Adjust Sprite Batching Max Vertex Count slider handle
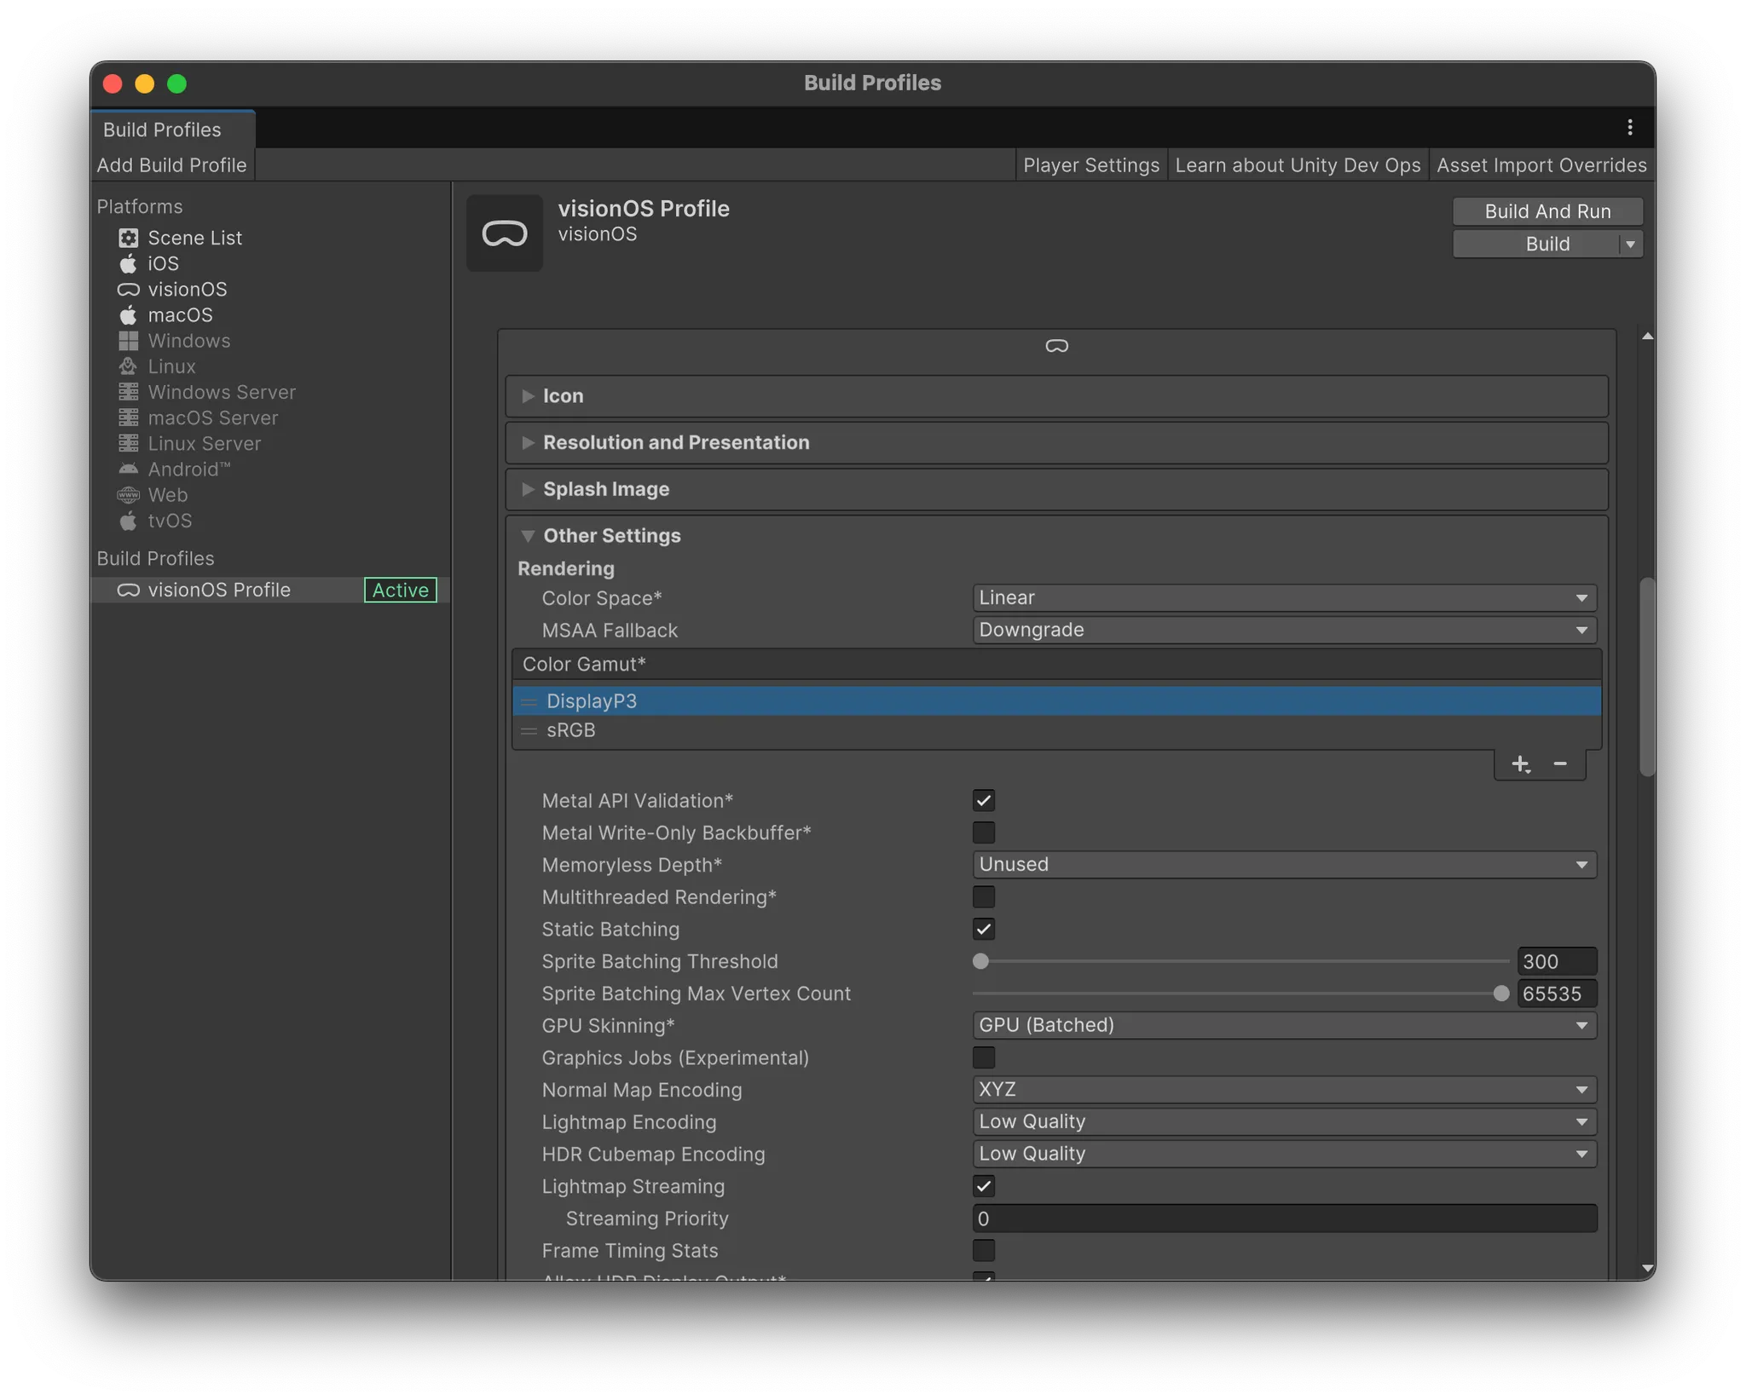The width and height of the screenshot is (1746, 1400). tap(1501, 994)
